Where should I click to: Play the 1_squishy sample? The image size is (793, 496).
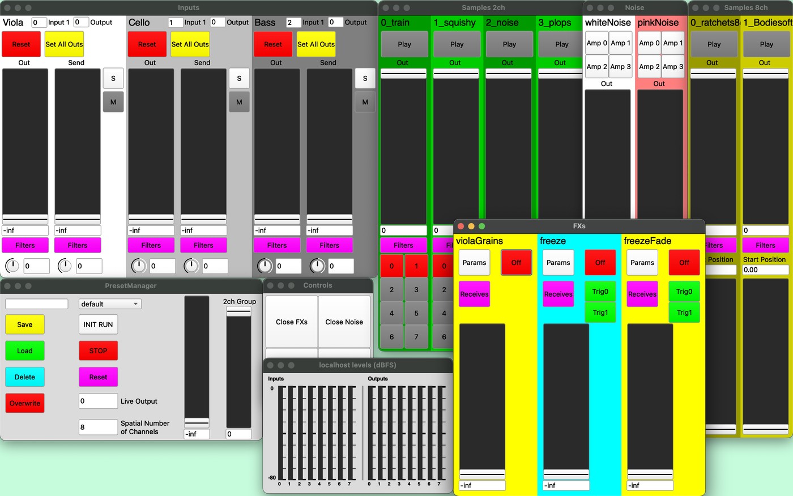(x=457, y=44)
